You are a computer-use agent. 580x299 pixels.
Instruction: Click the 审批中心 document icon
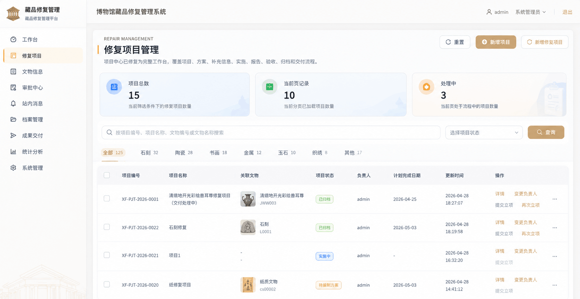(x=13, y=87)
